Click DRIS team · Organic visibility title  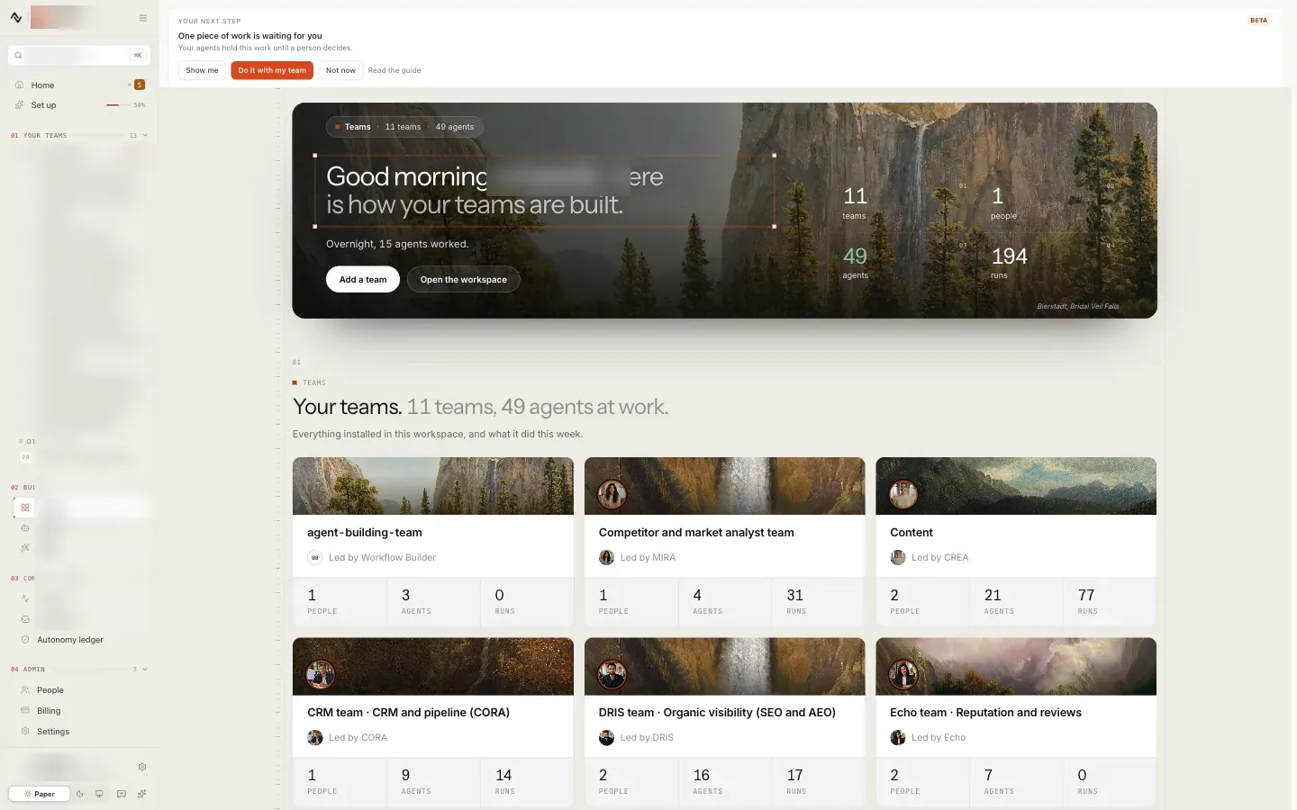click(x=717, y=713)
